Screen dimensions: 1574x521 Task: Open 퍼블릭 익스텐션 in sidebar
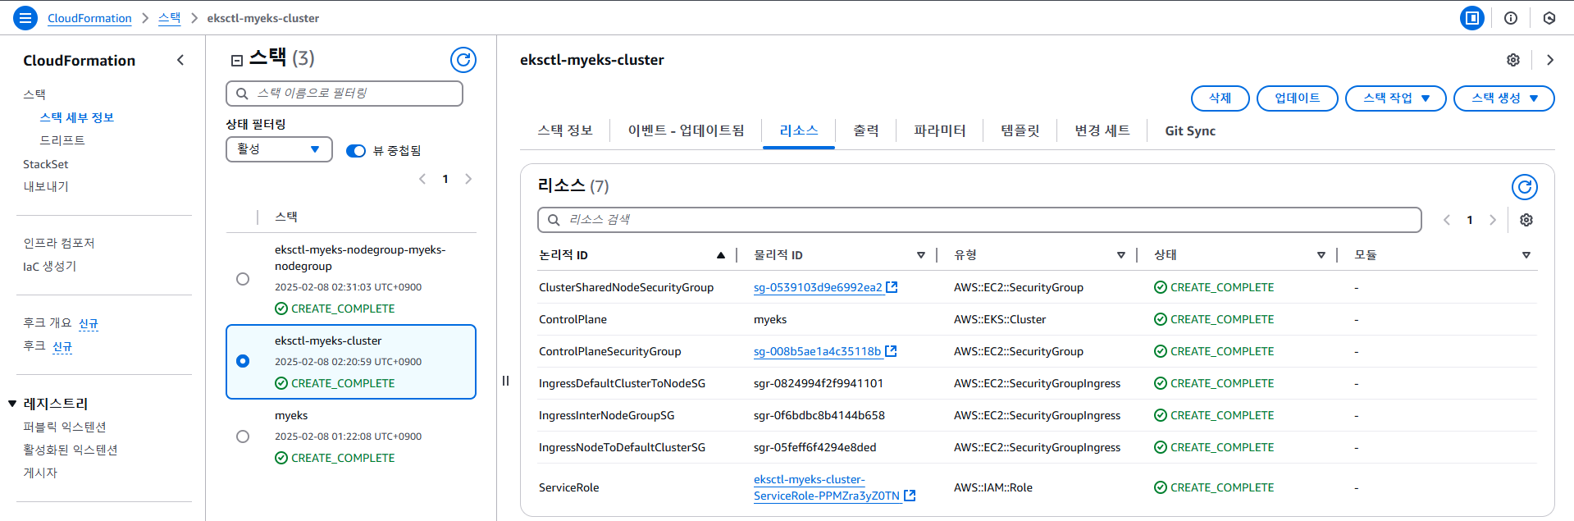(x=65, y=427)
